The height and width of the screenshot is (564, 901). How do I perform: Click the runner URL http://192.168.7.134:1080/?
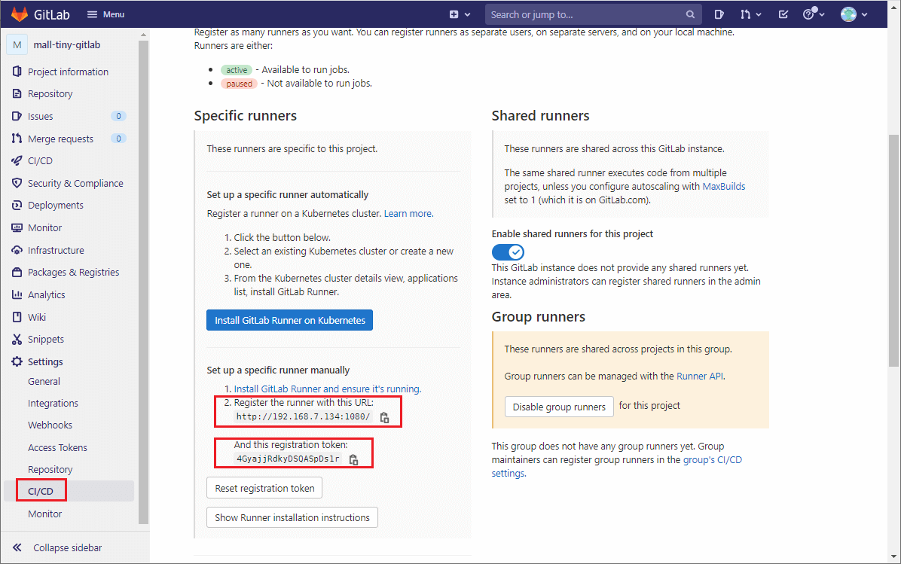coord(304,416)
